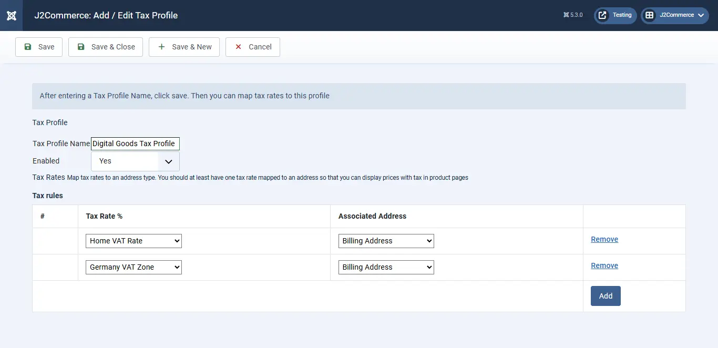This screenshot has height=348, width=718.
Task: Open the Home VAT Rate dropdown
Action: click(x=134, y=241)
